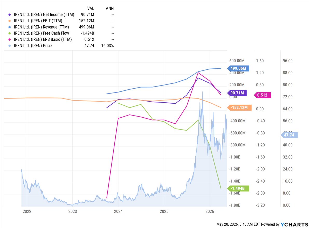Screen dimensions: 311x229
Task: Click the 499.06M value in the legend table
Action: [x=86, y=27]
